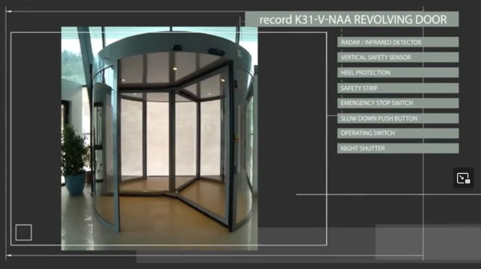
Task: Select the Operating Switch entry
Action: coord(397,133)
